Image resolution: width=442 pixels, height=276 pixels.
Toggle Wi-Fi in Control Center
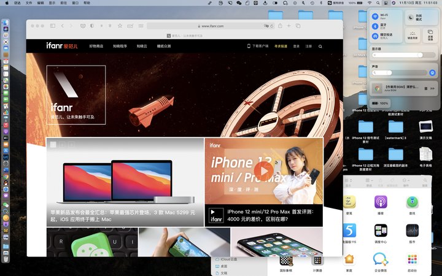pyautogui.click(x=375, y=17)
